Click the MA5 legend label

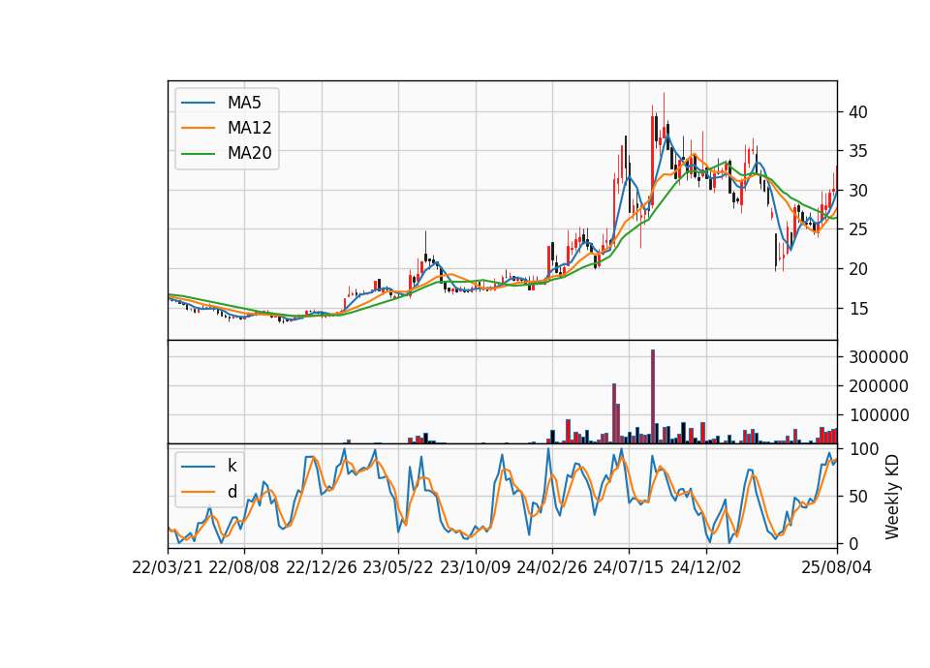[244, 103]
